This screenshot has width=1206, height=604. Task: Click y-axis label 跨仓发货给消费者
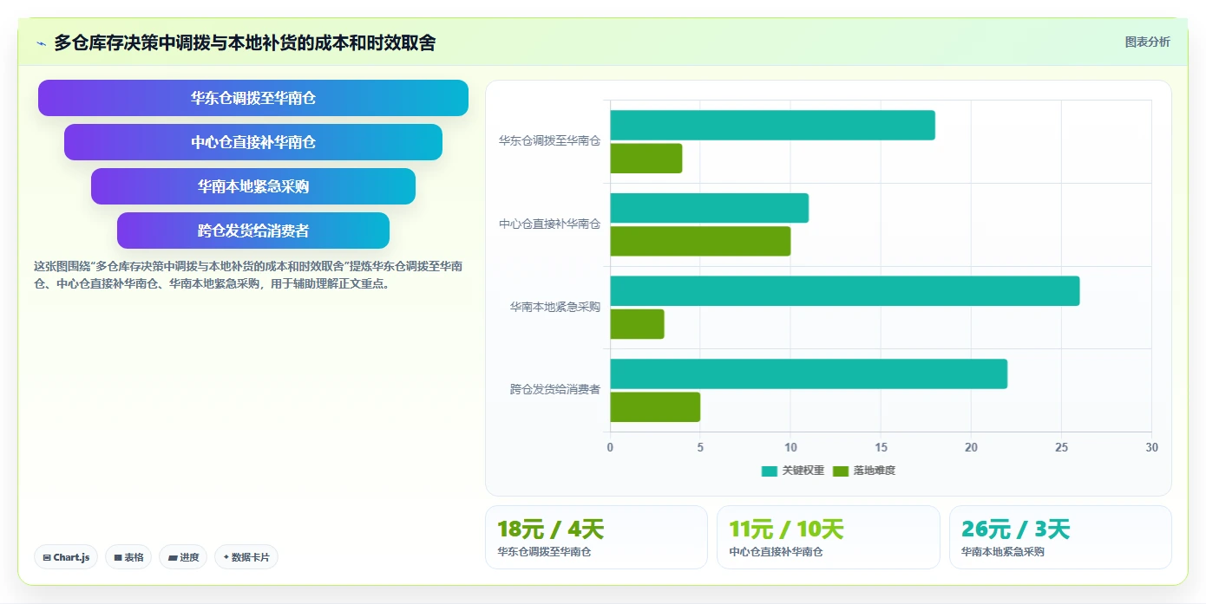(x=555, y=390)
